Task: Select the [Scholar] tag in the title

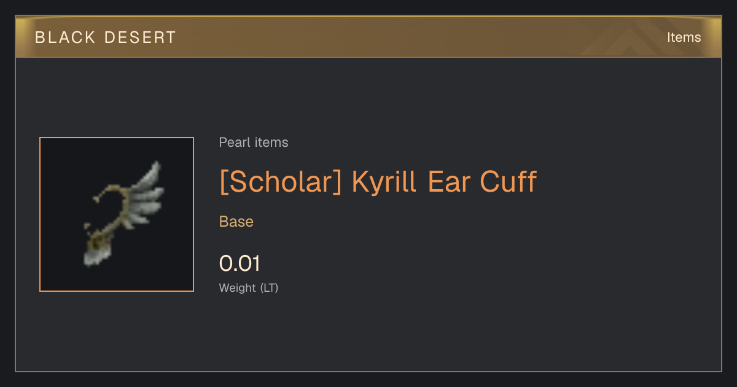Action: pyautogui.click(x=281, y=182)
